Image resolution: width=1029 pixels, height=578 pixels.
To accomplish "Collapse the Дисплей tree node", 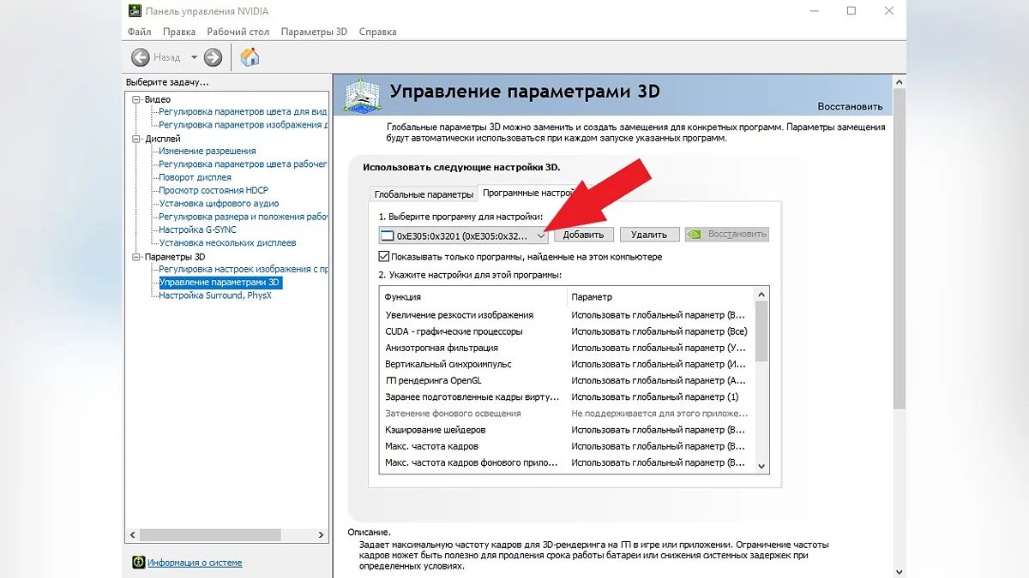I will click(x=135, y=139).
